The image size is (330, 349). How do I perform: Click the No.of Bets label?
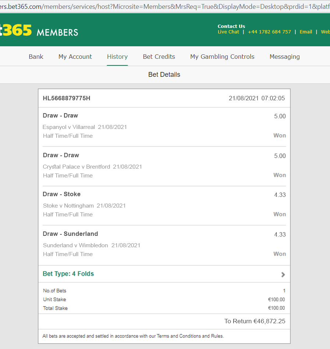tap(54, 291)
